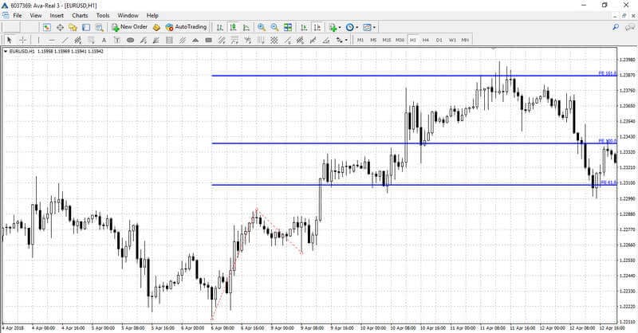Open the Indicators list icon
638x333 pixels.
(x=333, y=27)
